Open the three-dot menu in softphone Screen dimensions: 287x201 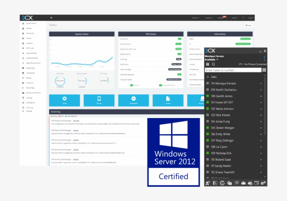264,58
